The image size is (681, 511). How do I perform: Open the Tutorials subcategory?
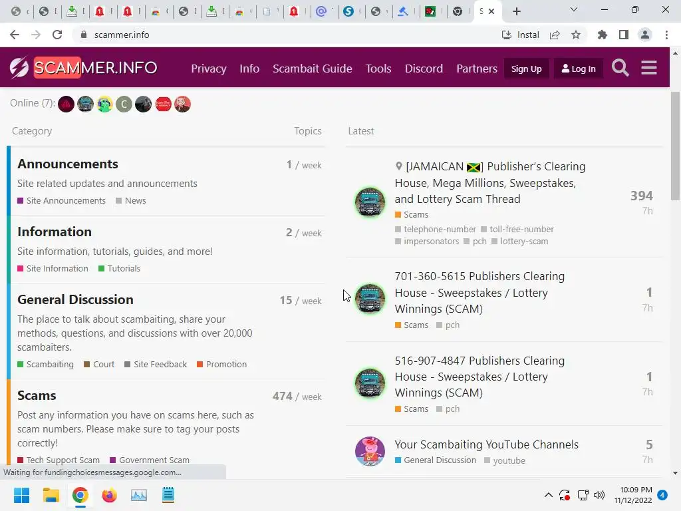click(x=120, y=269)
